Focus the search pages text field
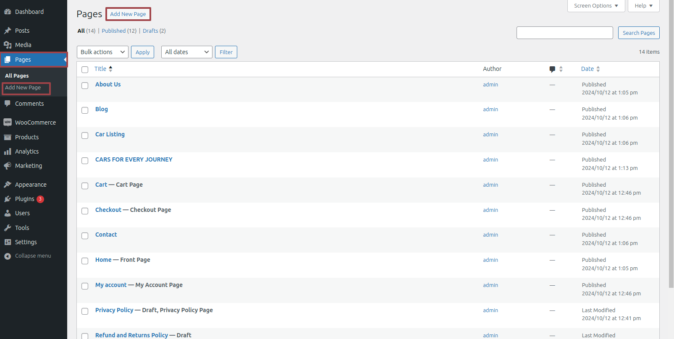The height and width of the screenshot is (339, 674). click(x=564, y=33)
